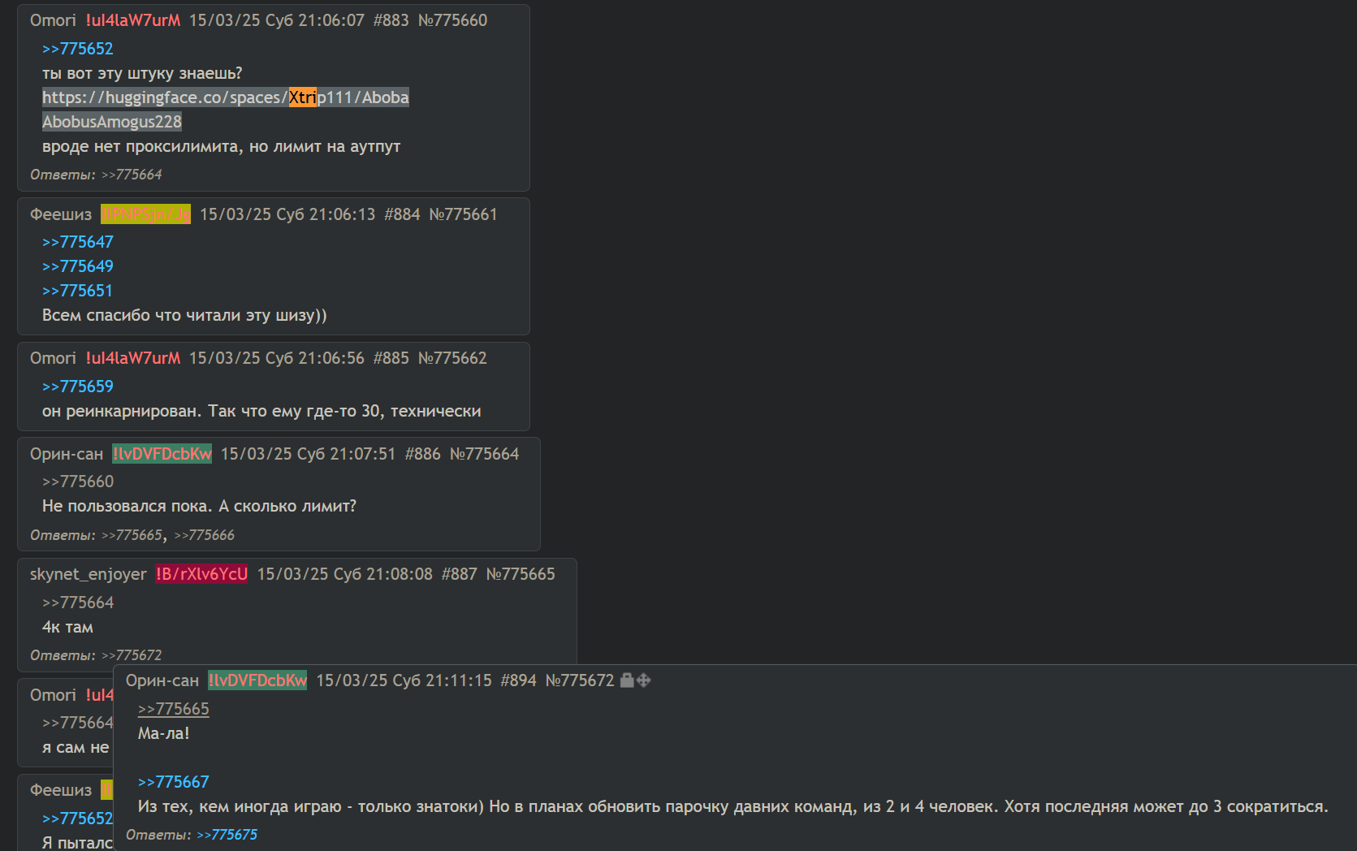Click the >>775659 quote link
The image size is (1357, 851).
[x=78, y=387]
